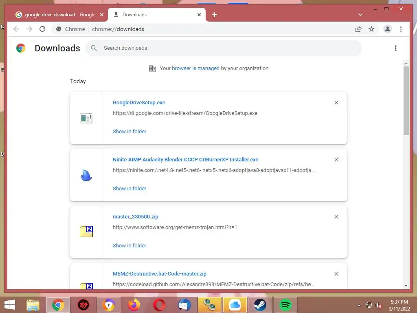The width and height of the screenshot is (417, 313).
Task: Open the red gear app on taskbar
Action: pyautogui.click(x=83, y=305)
